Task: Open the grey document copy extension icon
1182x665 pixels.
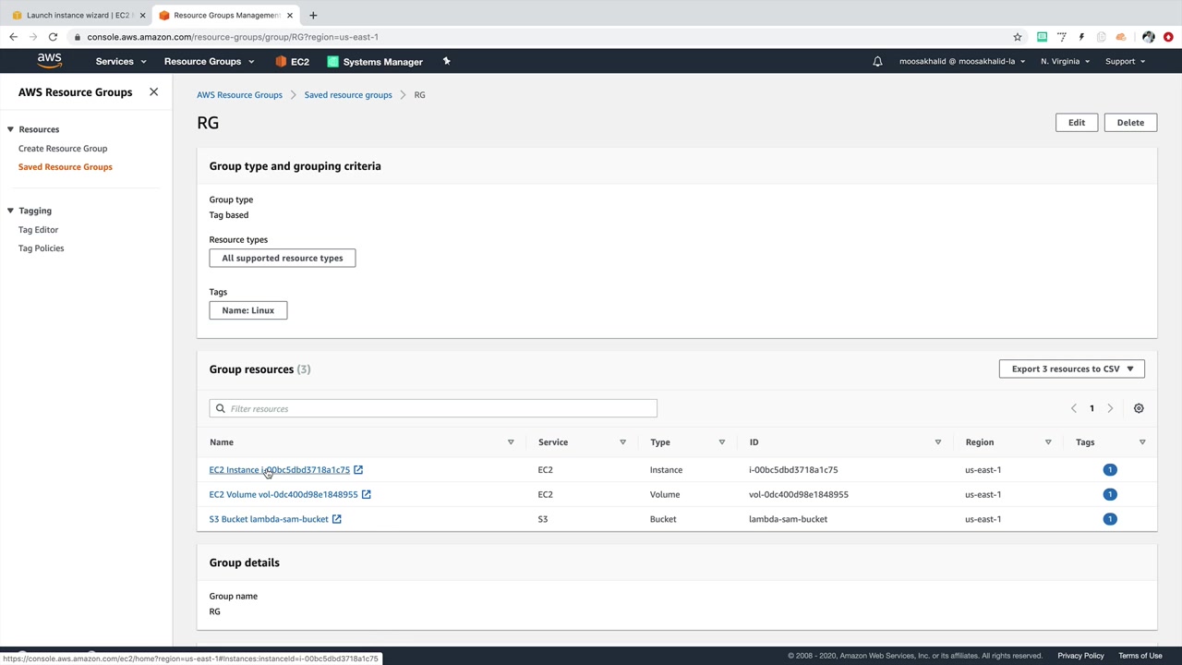Action: coord(1101,37)
